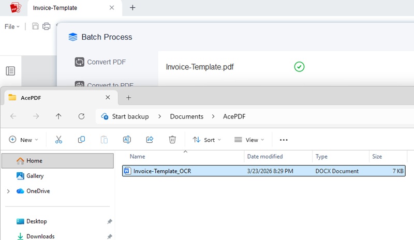Open the File menu in AcePDF
This screenshot has height=240, width=414.
coord(12,27)
